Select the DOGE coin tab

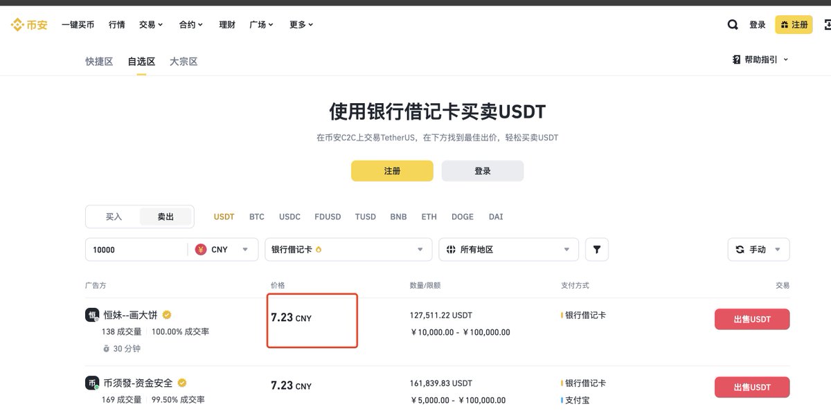click(463, 217)
